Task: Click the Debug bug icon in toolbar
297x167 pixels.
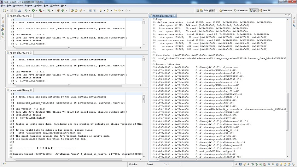Action: (x=25, y=11)
